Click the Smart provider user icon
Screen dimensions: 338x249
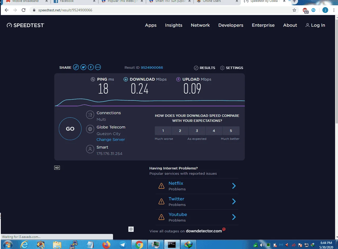coord(90,149)
